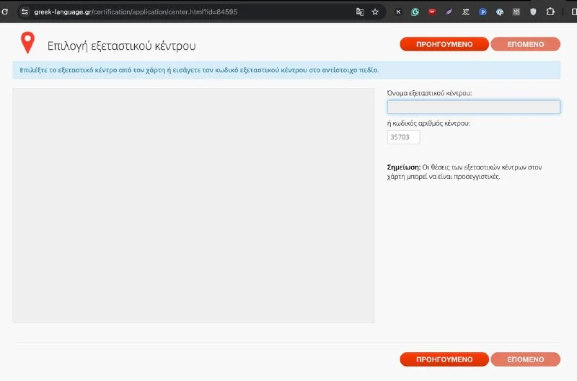
Task: Bookmark this page with the star icon
Action: [x=375, y=12]
